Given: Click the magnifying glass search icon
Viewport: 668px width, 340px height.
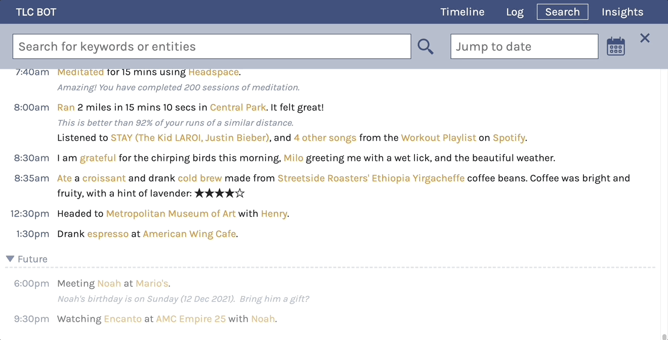Looking at the screenshot, I should tap(426, 47).
